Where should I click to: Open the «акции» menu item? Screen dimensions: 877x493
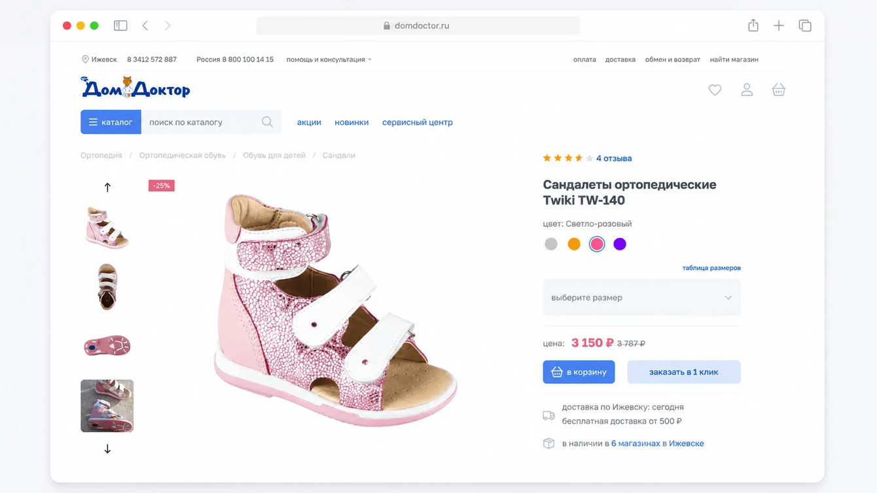click(x=309, y=122)
